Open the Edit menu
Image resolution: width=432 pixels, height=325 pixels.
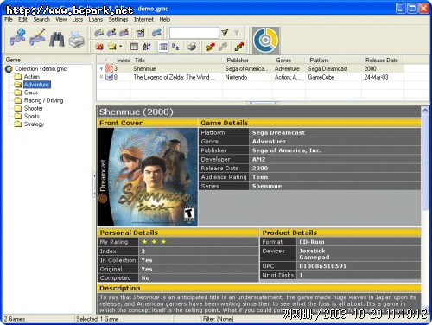22,19
